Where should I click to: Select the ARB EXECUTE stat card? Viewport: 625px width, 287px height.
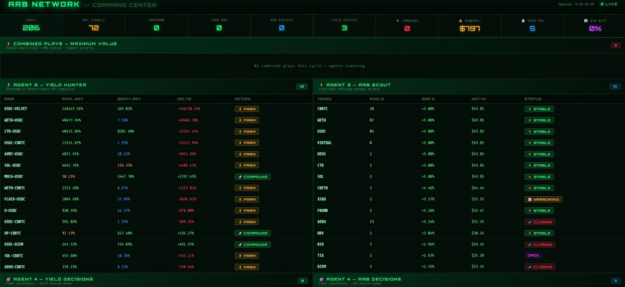[x=282, y=26]
